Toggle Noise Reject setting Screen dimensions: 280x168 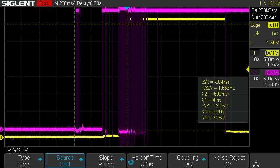[229, 161]
